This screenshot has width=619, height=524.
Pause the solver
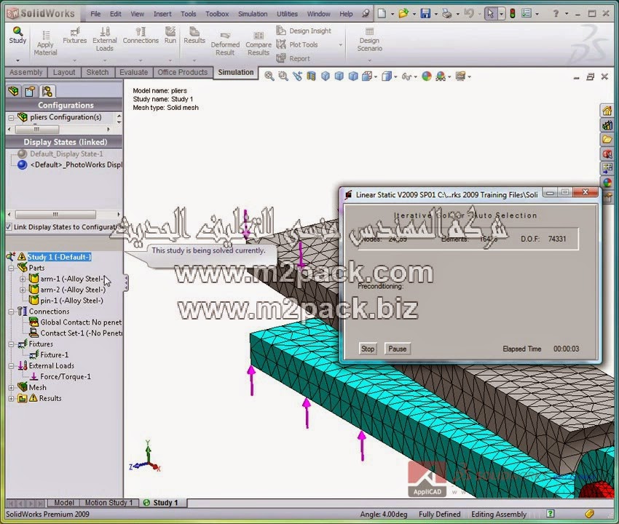pos(397,349)
